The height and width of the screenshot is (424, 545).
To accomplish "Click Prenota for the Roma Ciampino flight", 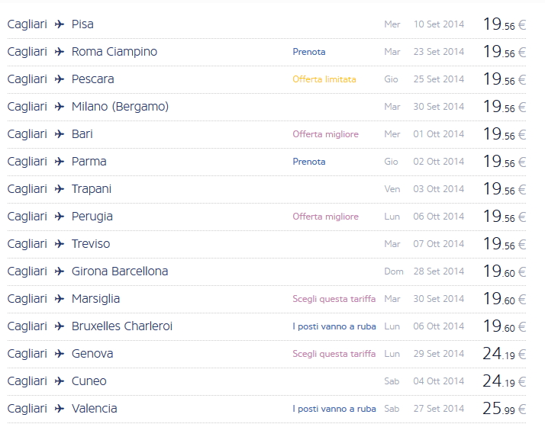I will [309, 52].
